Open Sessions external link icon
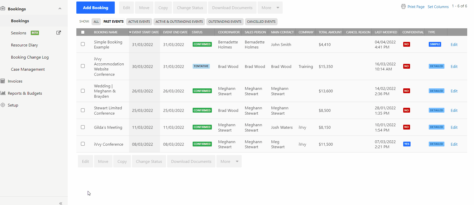The height and width of the screenshot is (205, 474). click(58, 33)
